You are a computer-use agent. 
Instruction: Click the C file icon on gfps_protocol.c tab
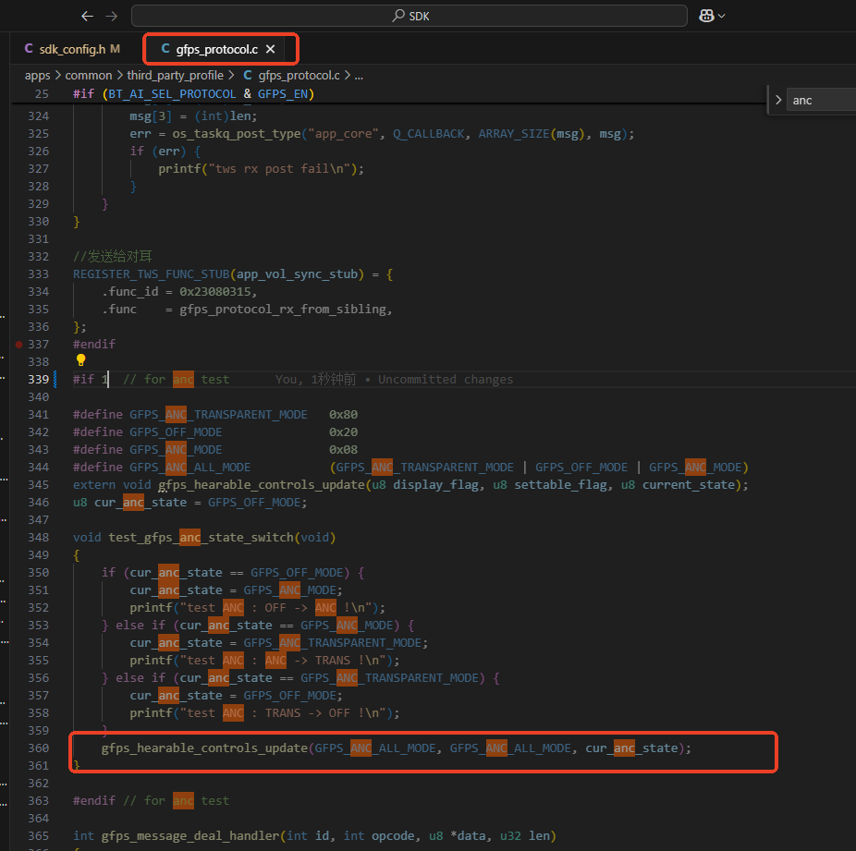[x=165, y=49]
